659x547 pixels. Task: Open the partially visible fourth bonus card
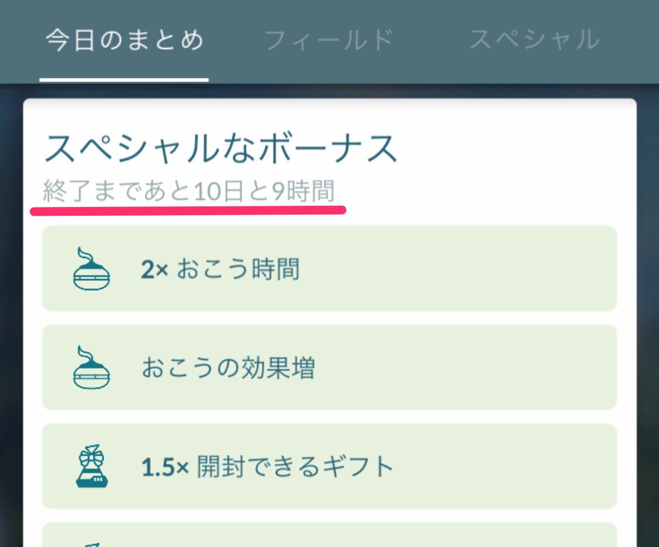[x=329, y=535]
